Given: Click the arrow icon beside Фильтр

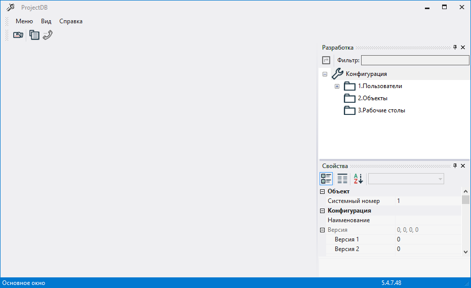Looking at the screenshot, I should point(326,60).
